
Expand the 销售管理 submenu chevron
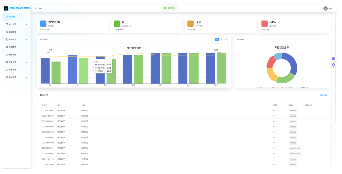(27, 55)
